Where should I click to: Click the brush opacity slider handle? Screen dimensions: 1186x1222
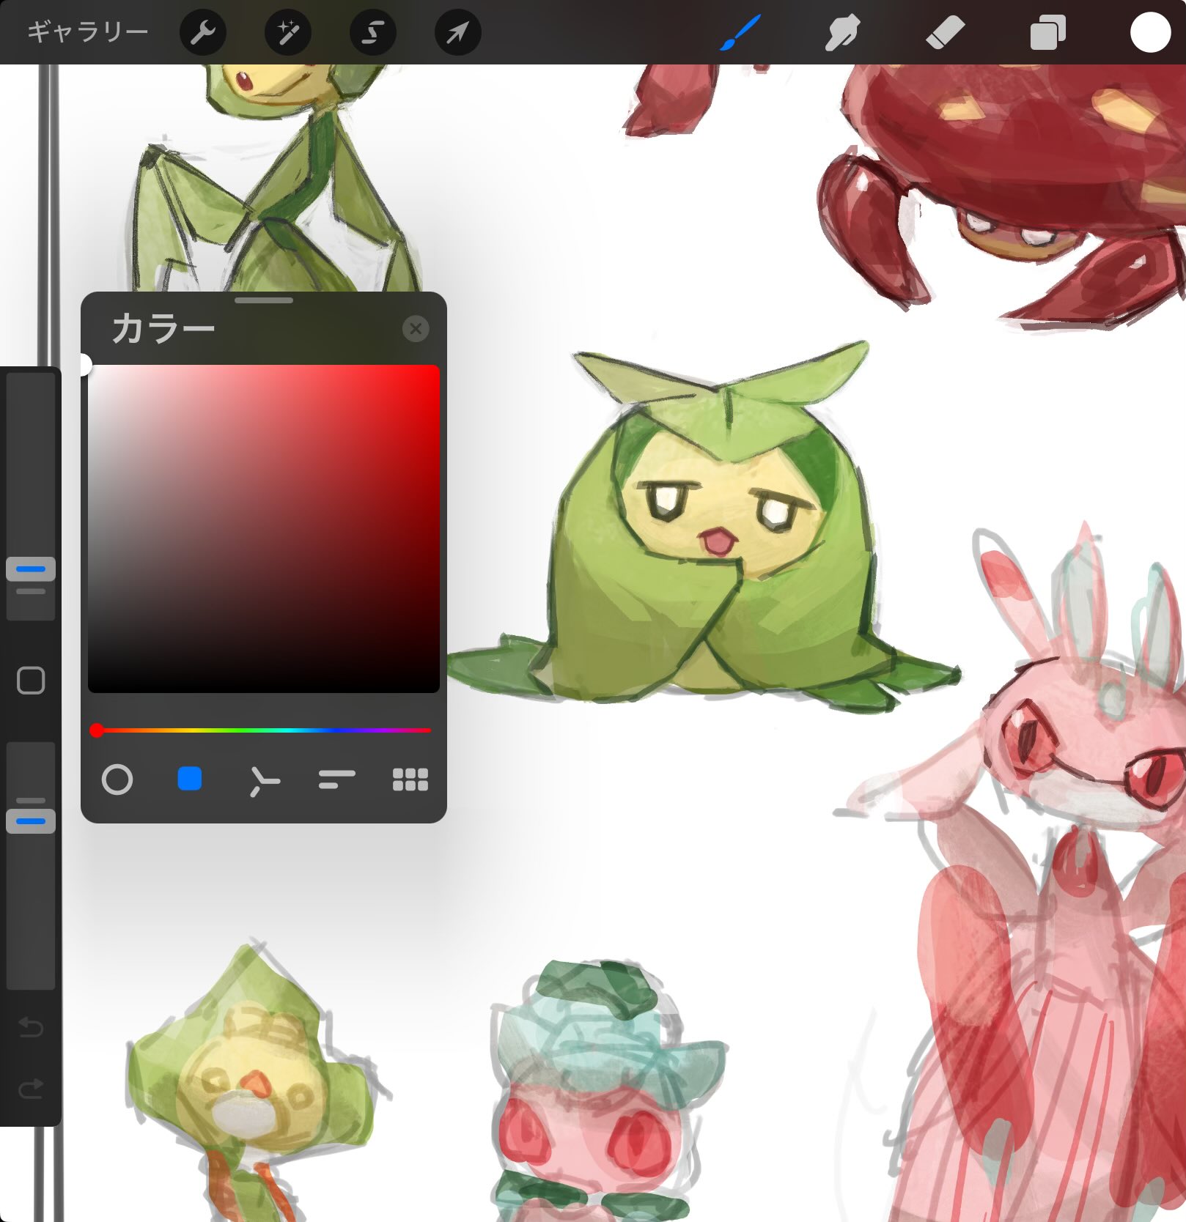pos(31,821)
